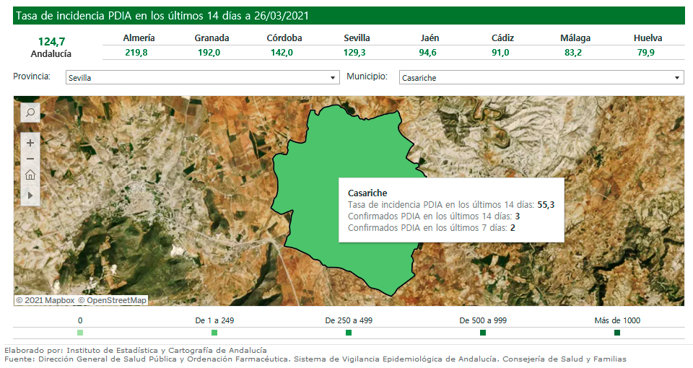Zoom in with the plus button
This screenshot has width=693, height=368.
click(30, 143)
